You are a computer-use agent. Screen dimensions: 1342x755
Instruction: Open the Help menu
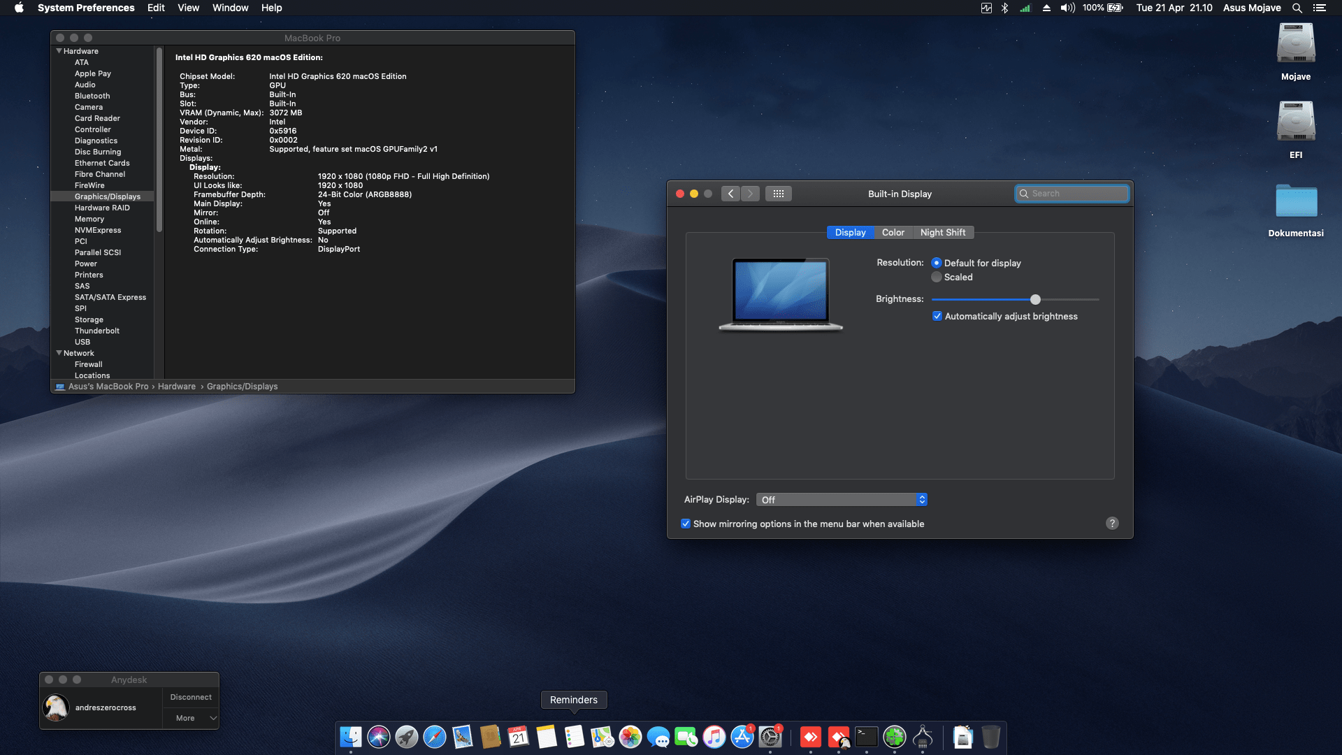pos(271,8)
